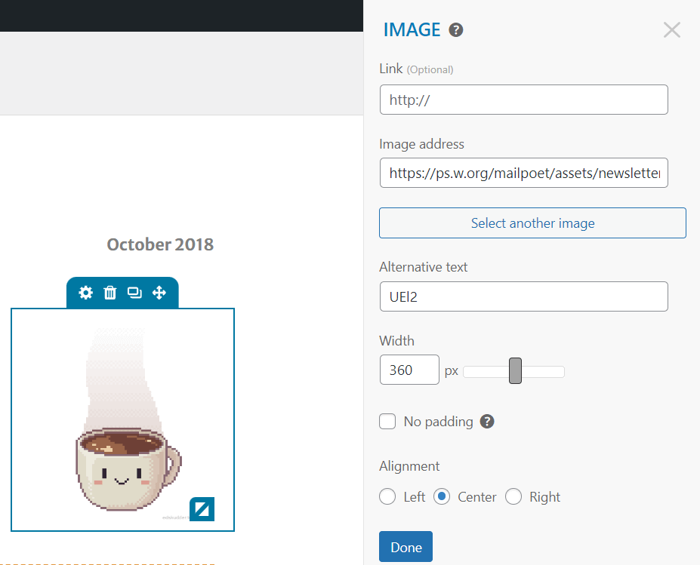The height and width of the screenshot is (565, 700).
Task: Set alignment to Left
Action: pos(387,496)
